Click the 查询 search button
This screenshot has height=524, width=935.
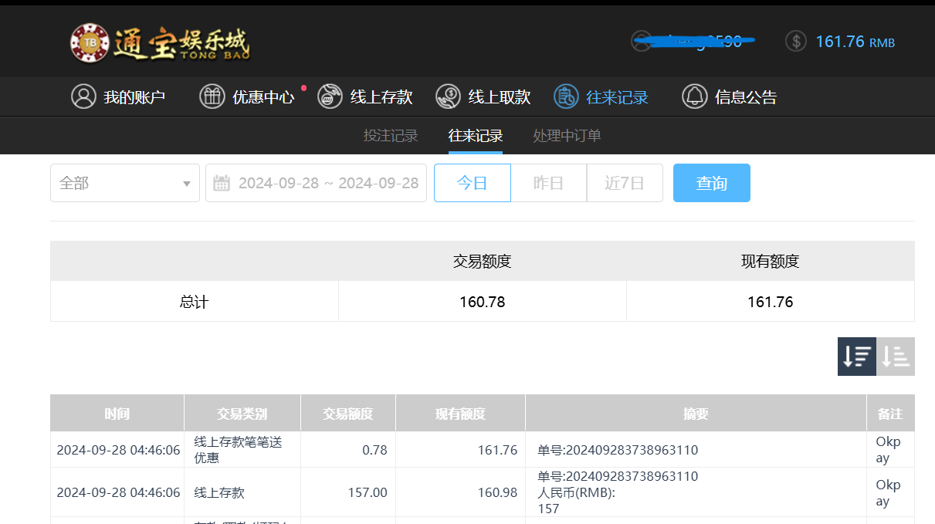coord(711,183)
